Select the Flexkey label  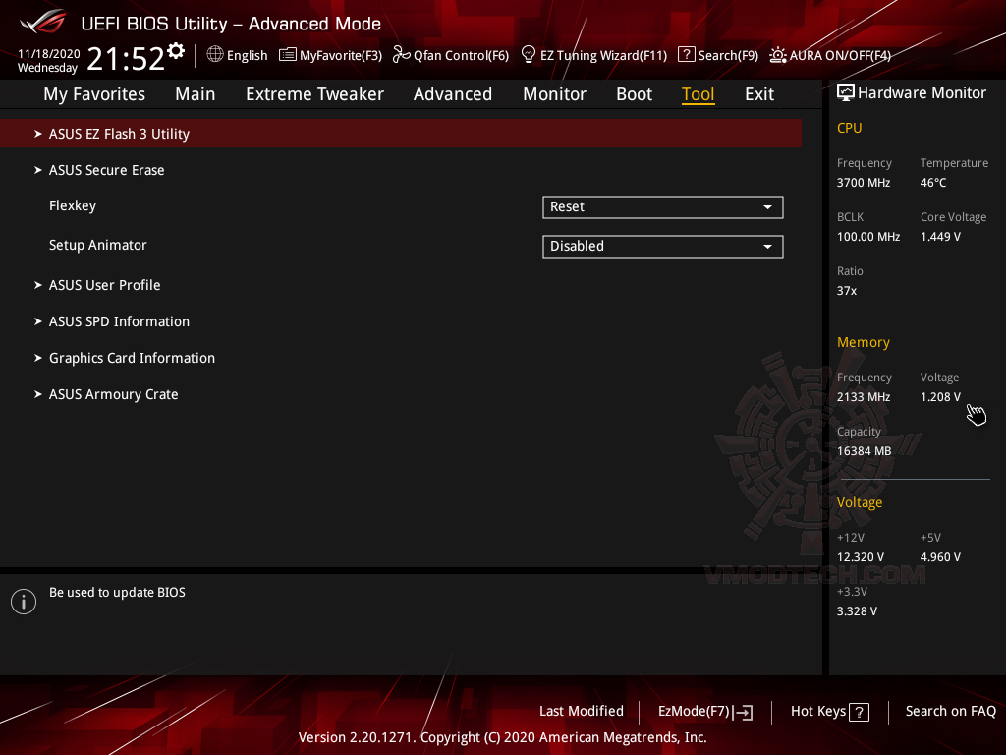[73, 206]
